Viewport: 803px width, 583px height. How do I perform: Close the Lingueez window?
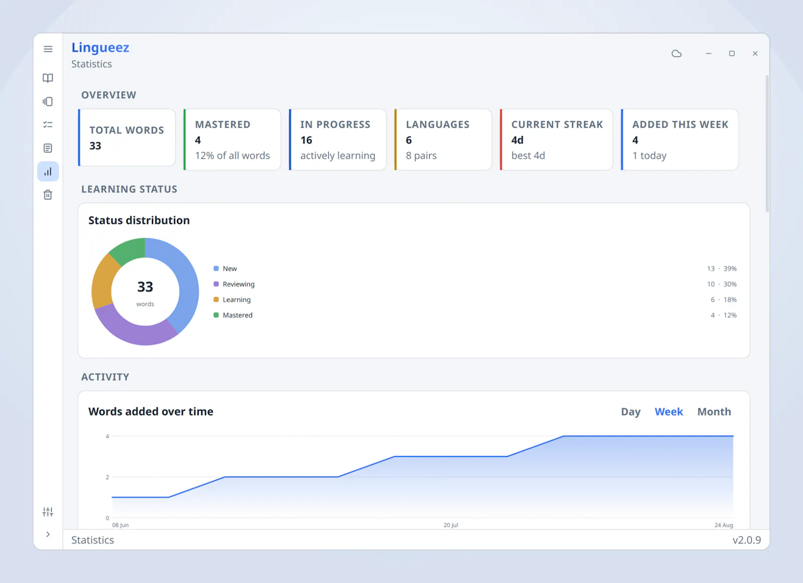coord(755,53)
